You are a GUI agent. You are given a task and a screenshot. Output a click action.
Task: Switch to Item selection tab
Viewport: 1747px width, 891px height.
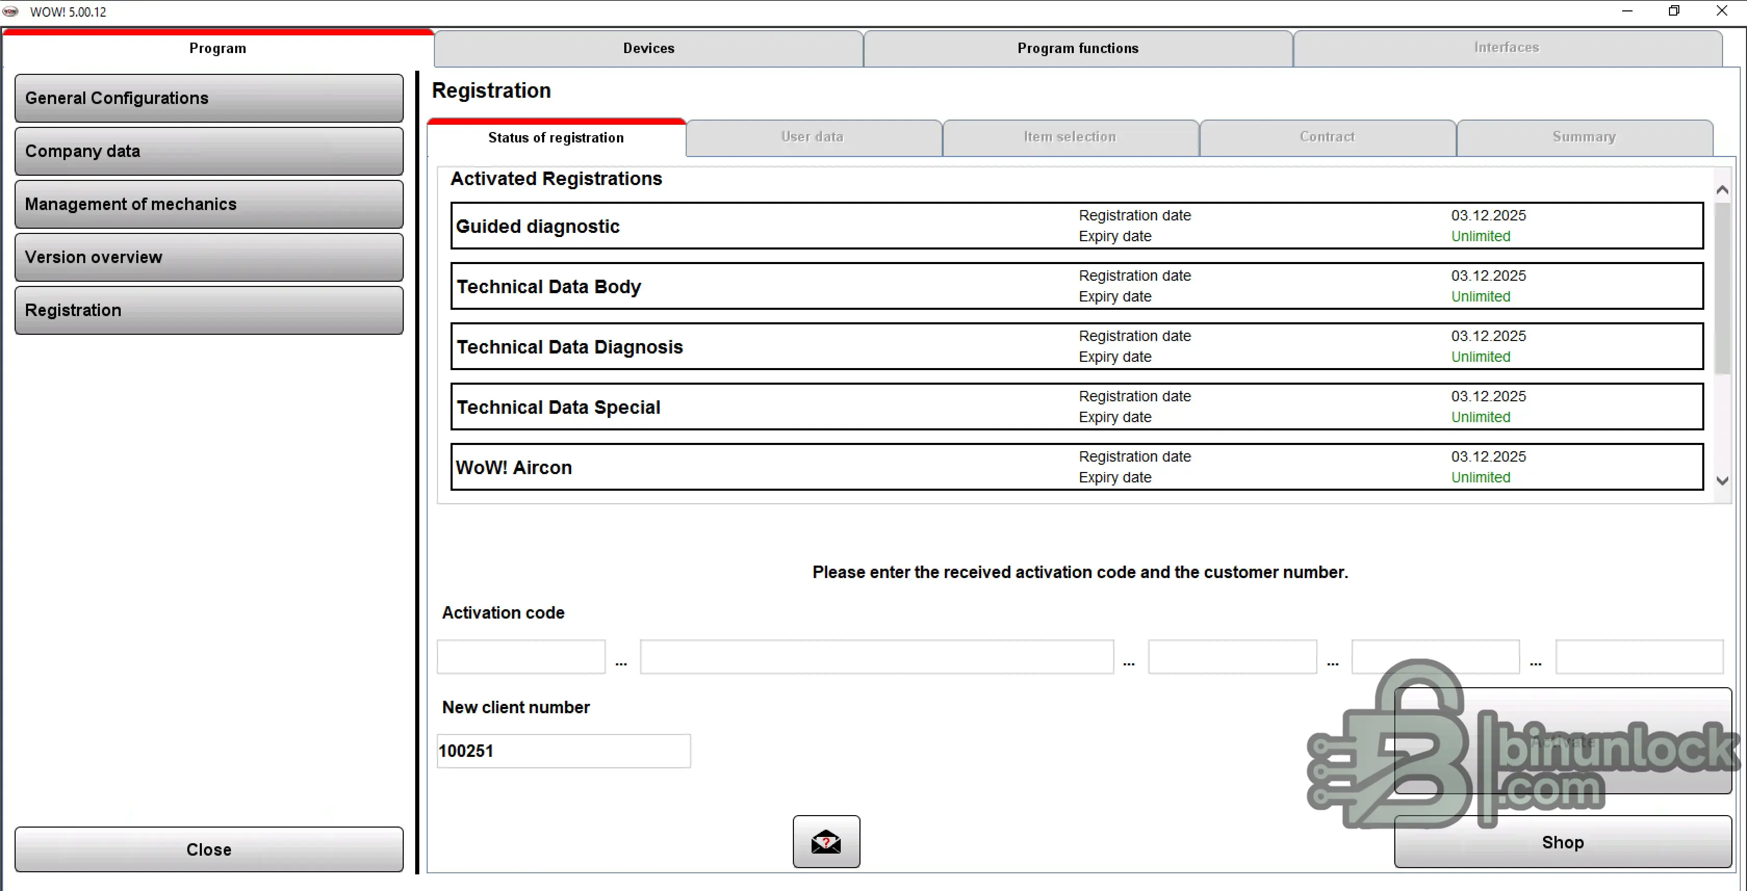pyautogui.click(x=1070, y=138)
